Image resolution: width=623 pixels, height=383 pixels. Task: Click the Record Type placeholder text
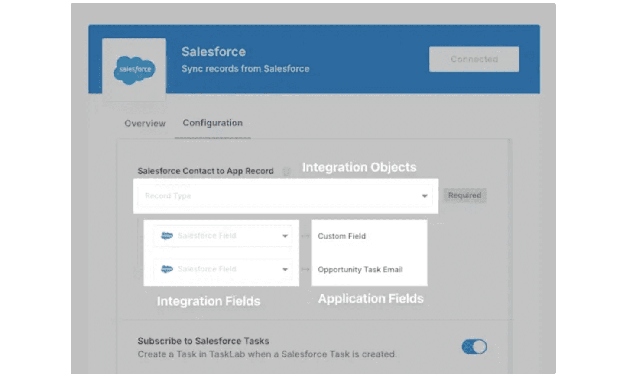pyautogui.click(x=168, y=196)
